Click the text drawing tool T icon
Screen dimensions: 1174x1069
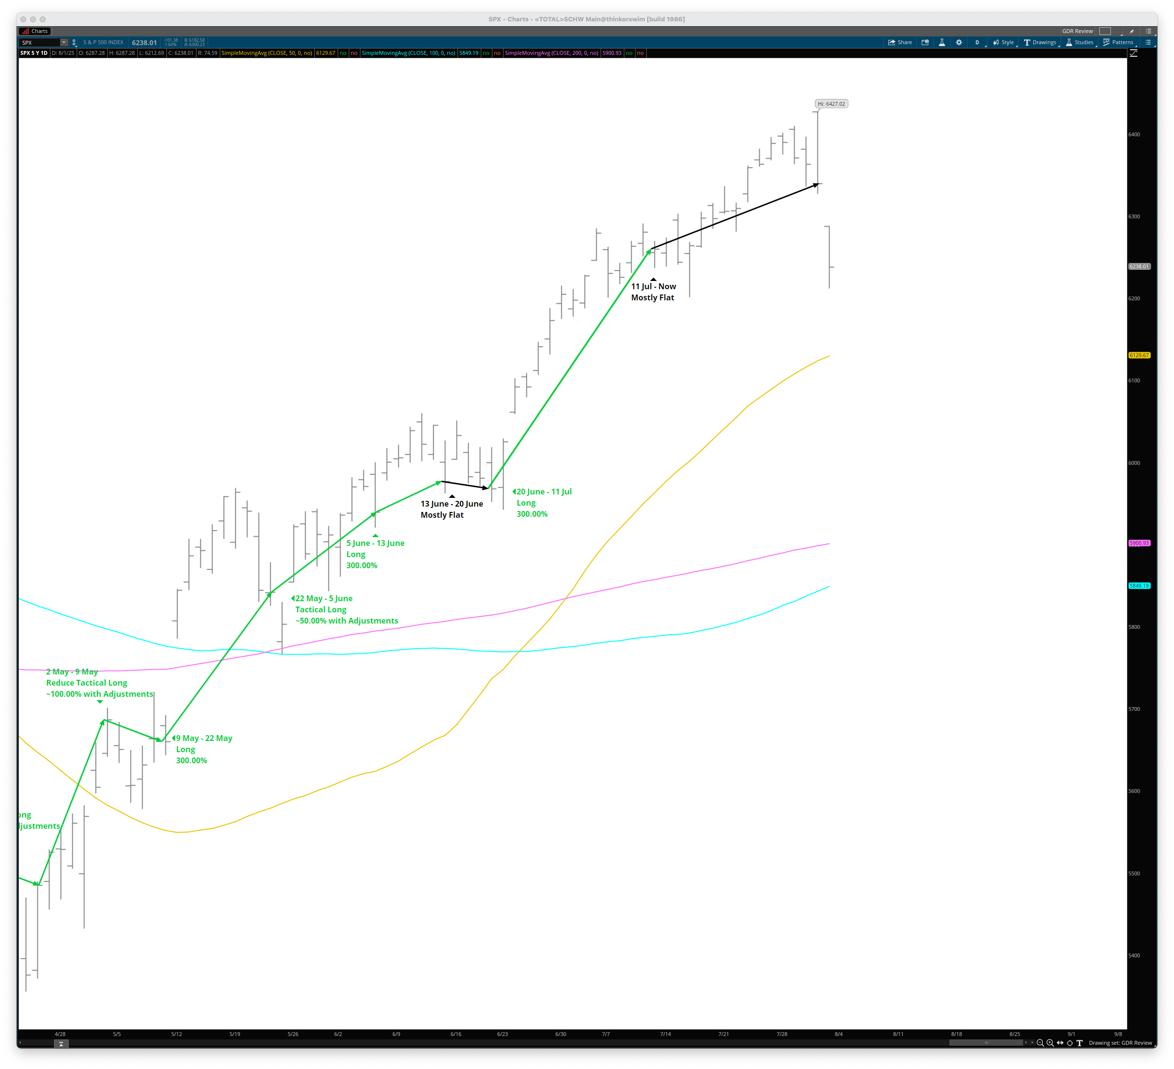click(1079, 1043)
